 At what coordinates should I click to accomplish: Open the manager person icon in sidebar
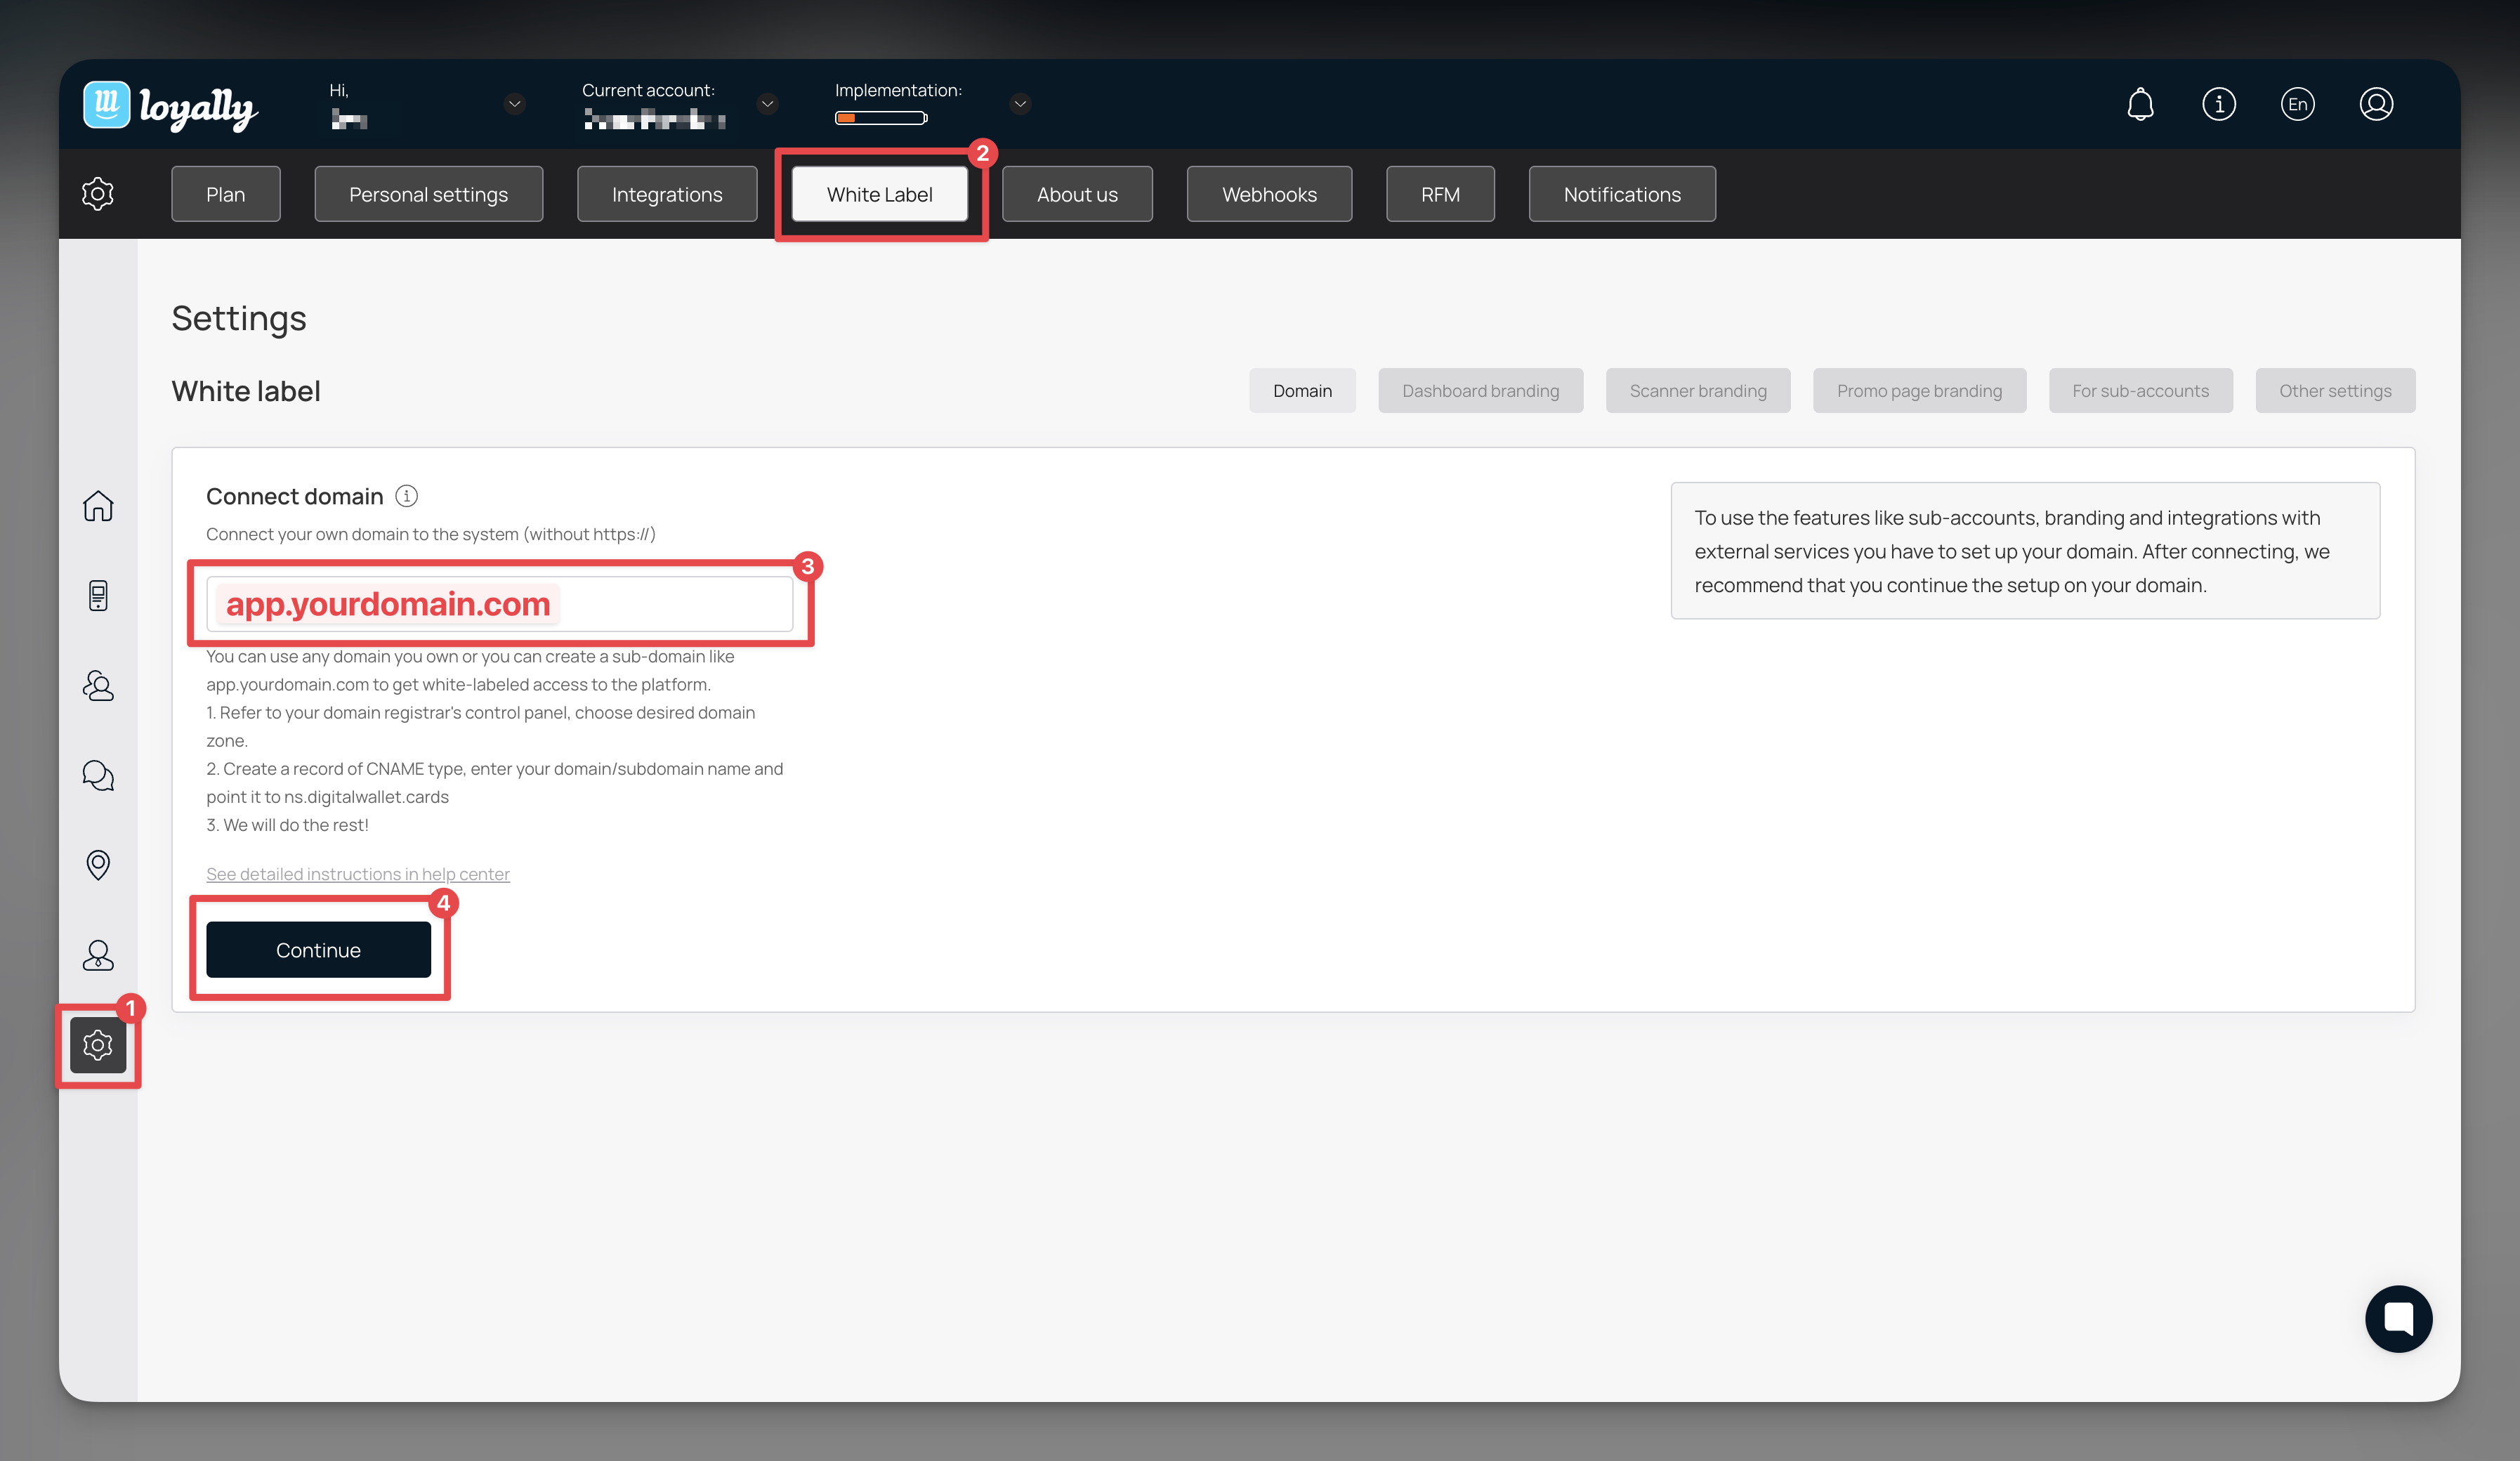point(98,955)
